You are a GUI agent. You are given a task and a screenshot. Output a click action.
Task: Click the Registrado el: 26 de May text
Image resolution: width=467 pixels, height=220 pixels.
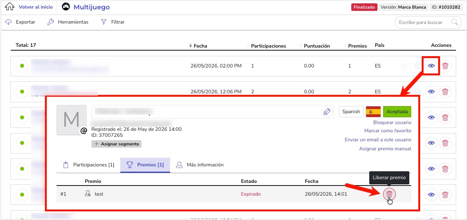coord(136,129)
